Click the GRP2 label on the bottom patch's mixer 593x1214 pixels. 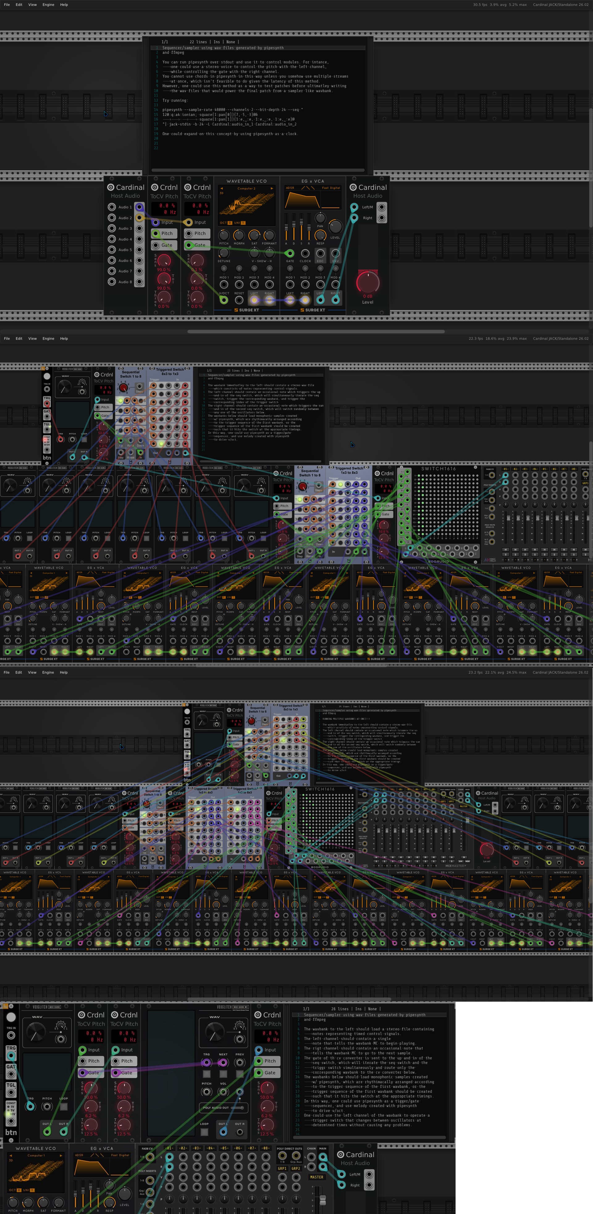click(x=296, y=1168)
